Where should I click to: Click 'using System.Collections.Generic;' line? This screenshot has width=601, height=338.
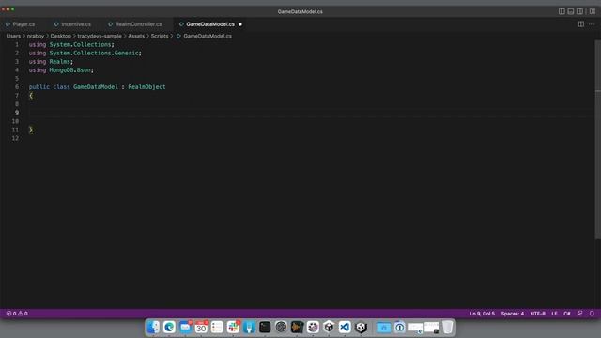85,53
